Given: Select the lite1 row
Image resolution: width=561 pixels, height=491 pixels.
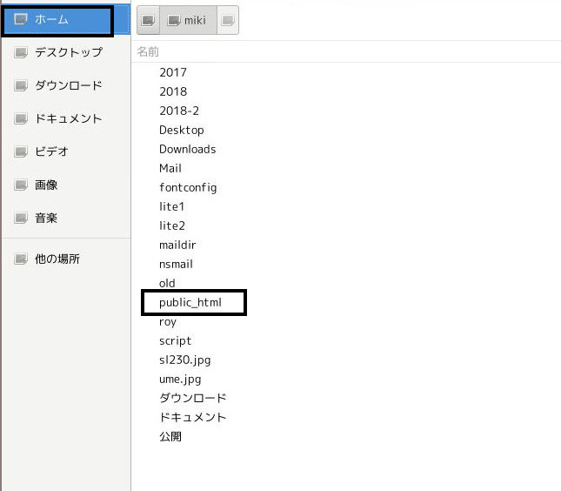Looking at the screenshot, I should point(345,206).
